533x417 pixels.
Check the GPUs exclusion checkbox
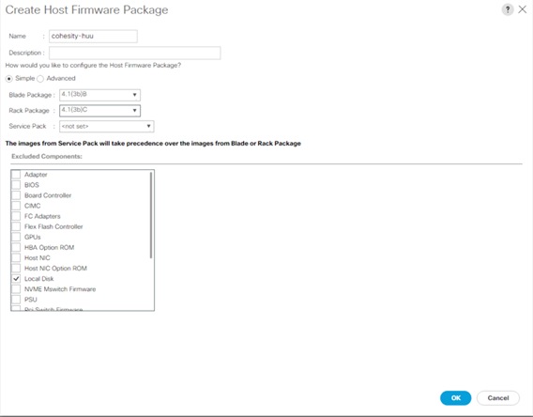pos(16,237)
